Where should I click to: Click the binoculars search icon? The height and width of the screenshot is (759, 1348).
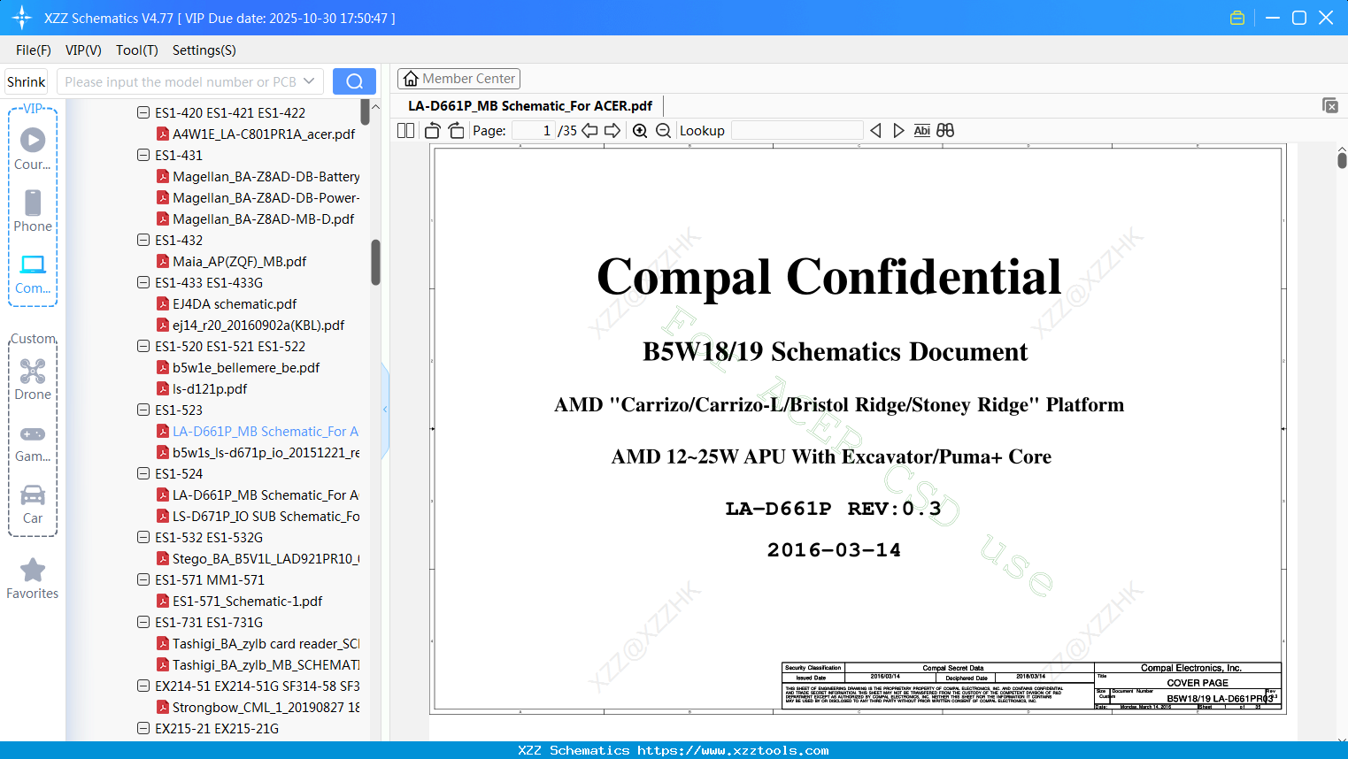coord(945,131)
